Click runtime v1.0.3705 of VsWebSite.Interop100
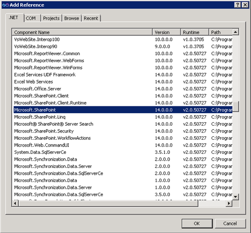 click(x=193, y=39)
